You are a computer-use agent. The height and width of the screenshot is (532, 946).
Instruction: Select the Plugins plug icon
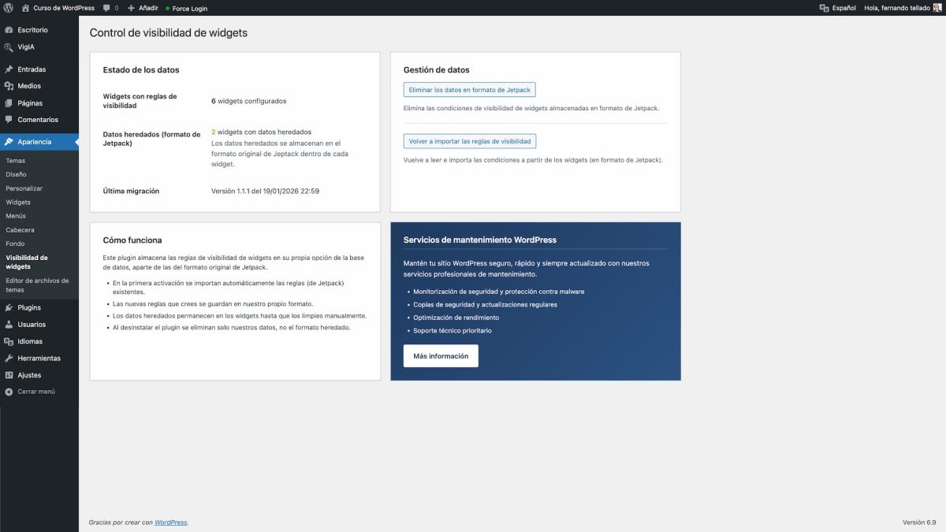click(x=9, y=307)
